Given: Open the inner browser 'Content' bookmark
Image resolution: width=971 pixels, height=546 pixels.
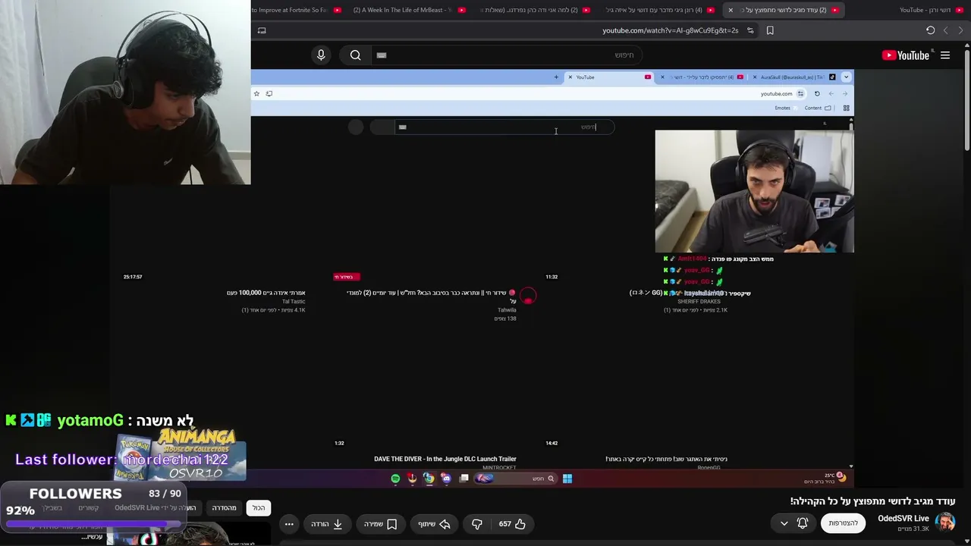Looking at the screenshot, I should (x=818, y=108).
